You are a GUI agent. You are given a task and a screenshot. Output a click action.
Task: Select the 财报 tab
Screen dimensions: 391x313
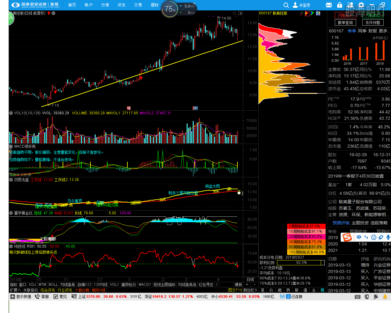(x=372, y=31)
